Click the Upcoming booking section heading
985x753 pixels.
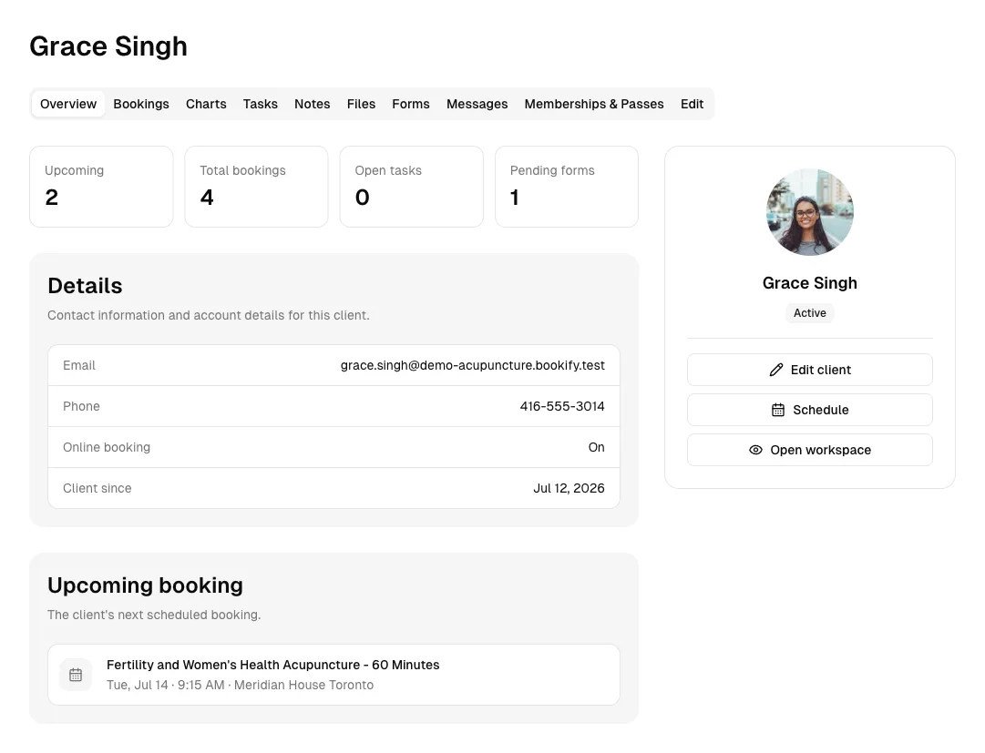click(145, 585)
